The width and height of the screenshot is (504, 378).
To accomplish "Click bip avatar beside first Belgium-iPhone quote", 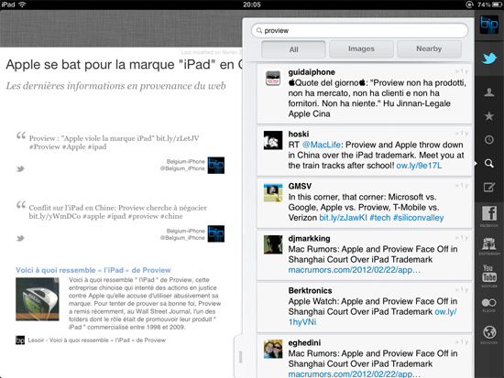I will click(216, 165).
